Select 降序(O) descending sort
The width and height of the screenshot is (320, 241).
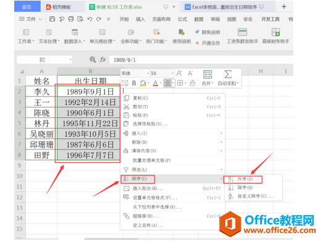pyautogui.click(x=253, y=187)
